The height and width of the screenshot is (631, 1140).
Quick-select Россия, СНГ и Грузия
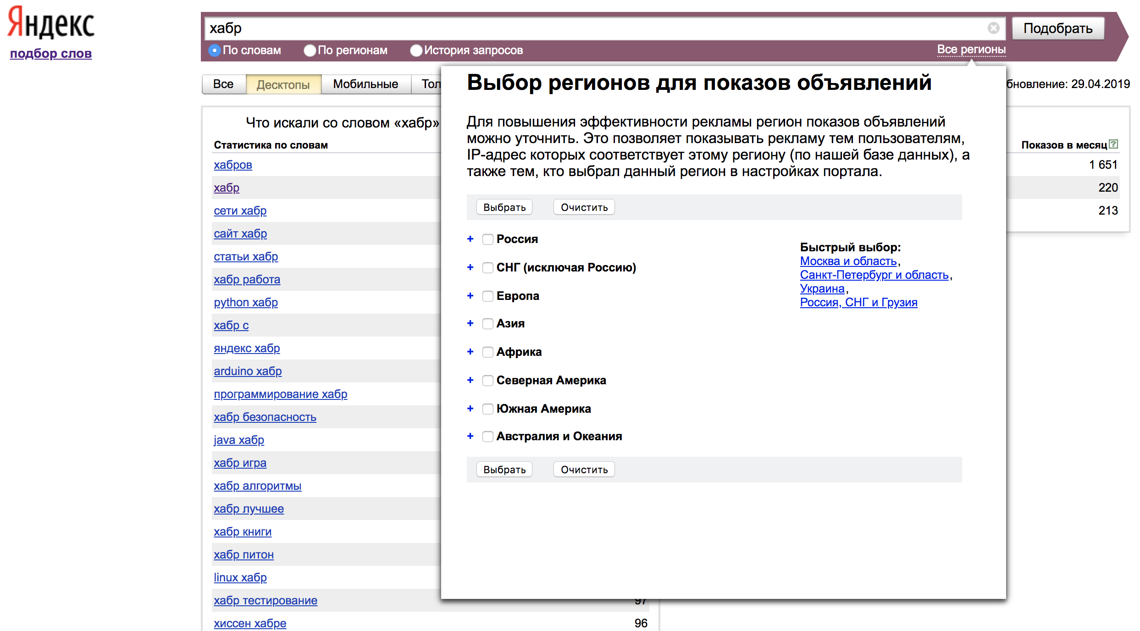(859, 302)
